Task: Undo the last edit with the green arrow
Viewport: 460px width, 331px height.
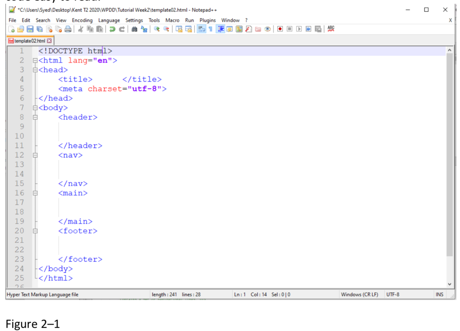Action: [x=112, y=29]
